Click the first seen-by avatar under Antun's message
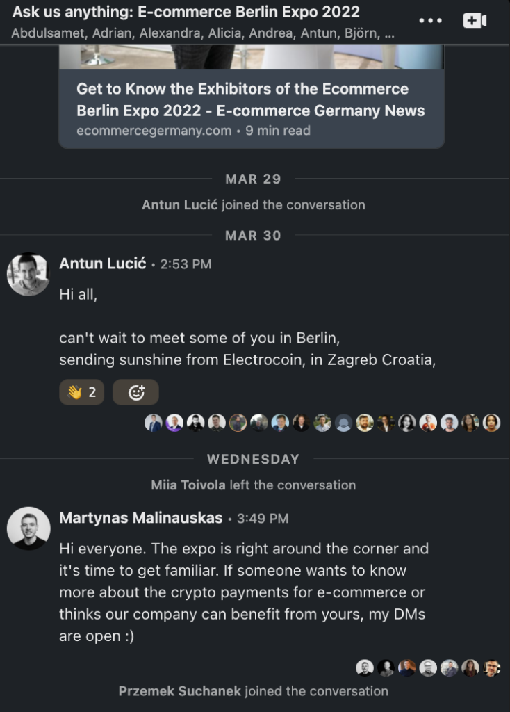Viewport: 510px width, 712px height. [154, 423]
